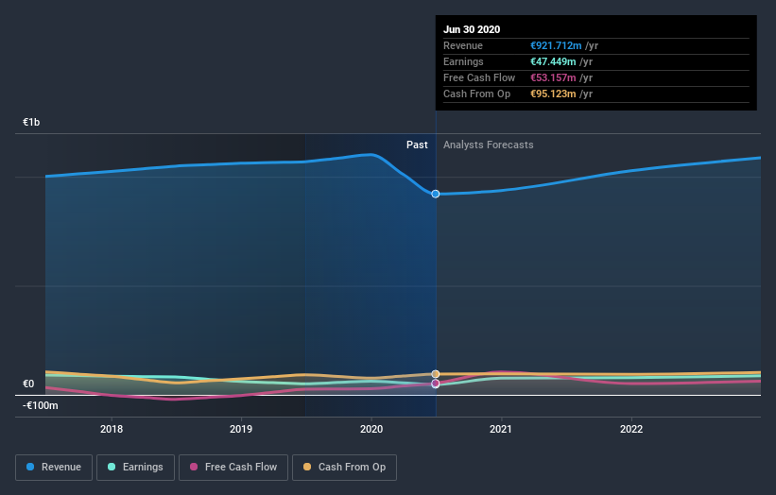The image size is (776, 495).
Task: Toggle the Cash From Op legend button
Action: tap(344, 468)
